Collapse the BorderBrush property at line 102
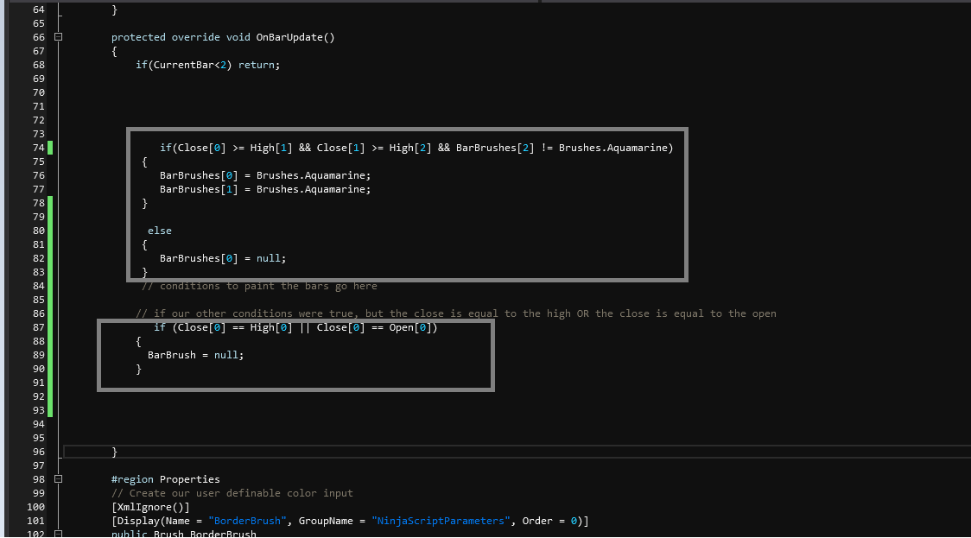 point(59,534)
